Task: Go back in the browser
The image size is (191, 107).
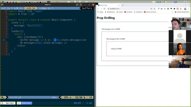Action: tap(98, 9)
